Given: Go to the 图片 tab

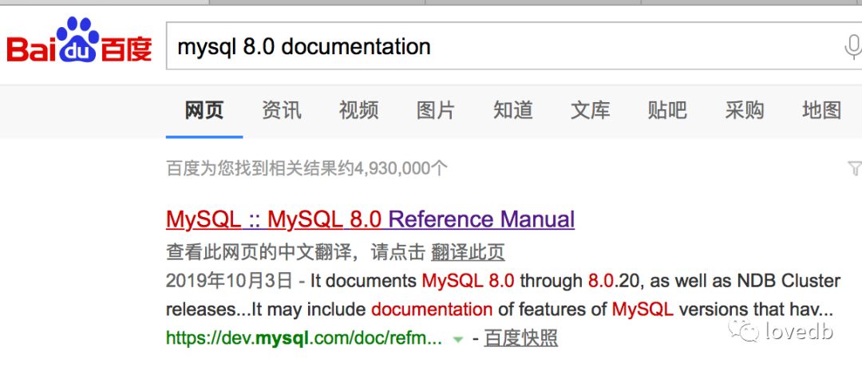Looking at the screenshot, I should click(436, 110).
